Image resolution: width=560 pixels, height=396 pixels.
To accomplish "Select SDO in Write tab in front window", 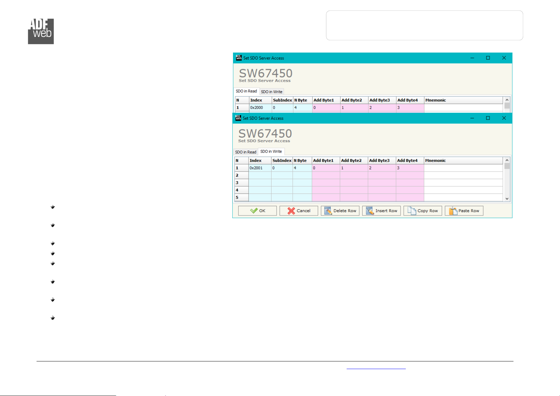I will point(271,151).
